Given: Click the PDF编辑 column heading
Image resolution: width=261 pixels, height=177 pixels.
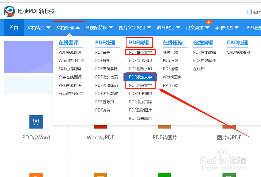Looking at the screenshot, I should click(139, 43).
